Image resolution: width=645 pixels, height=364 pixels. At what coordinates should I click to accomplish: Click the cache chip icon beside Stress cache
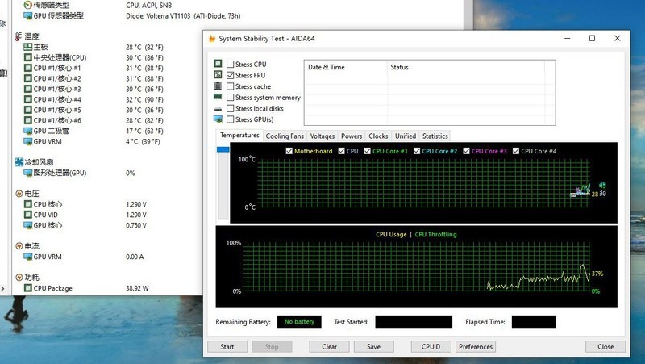point(218,86)
